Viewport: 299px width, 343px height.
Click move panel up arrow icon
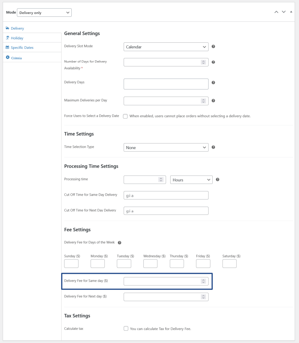click(x=276, y=12)
